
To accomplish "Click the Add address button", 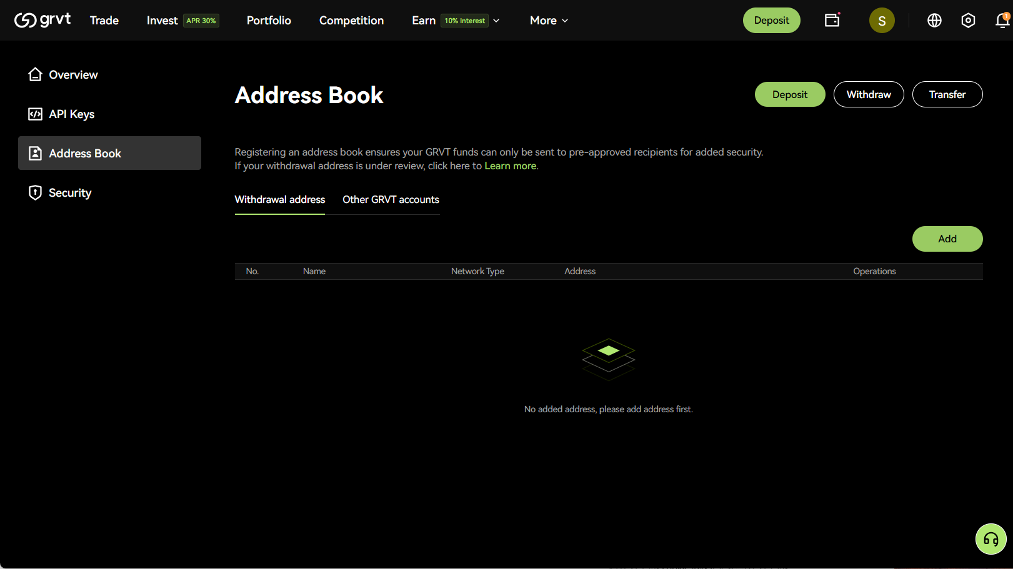I will (947, 239).
